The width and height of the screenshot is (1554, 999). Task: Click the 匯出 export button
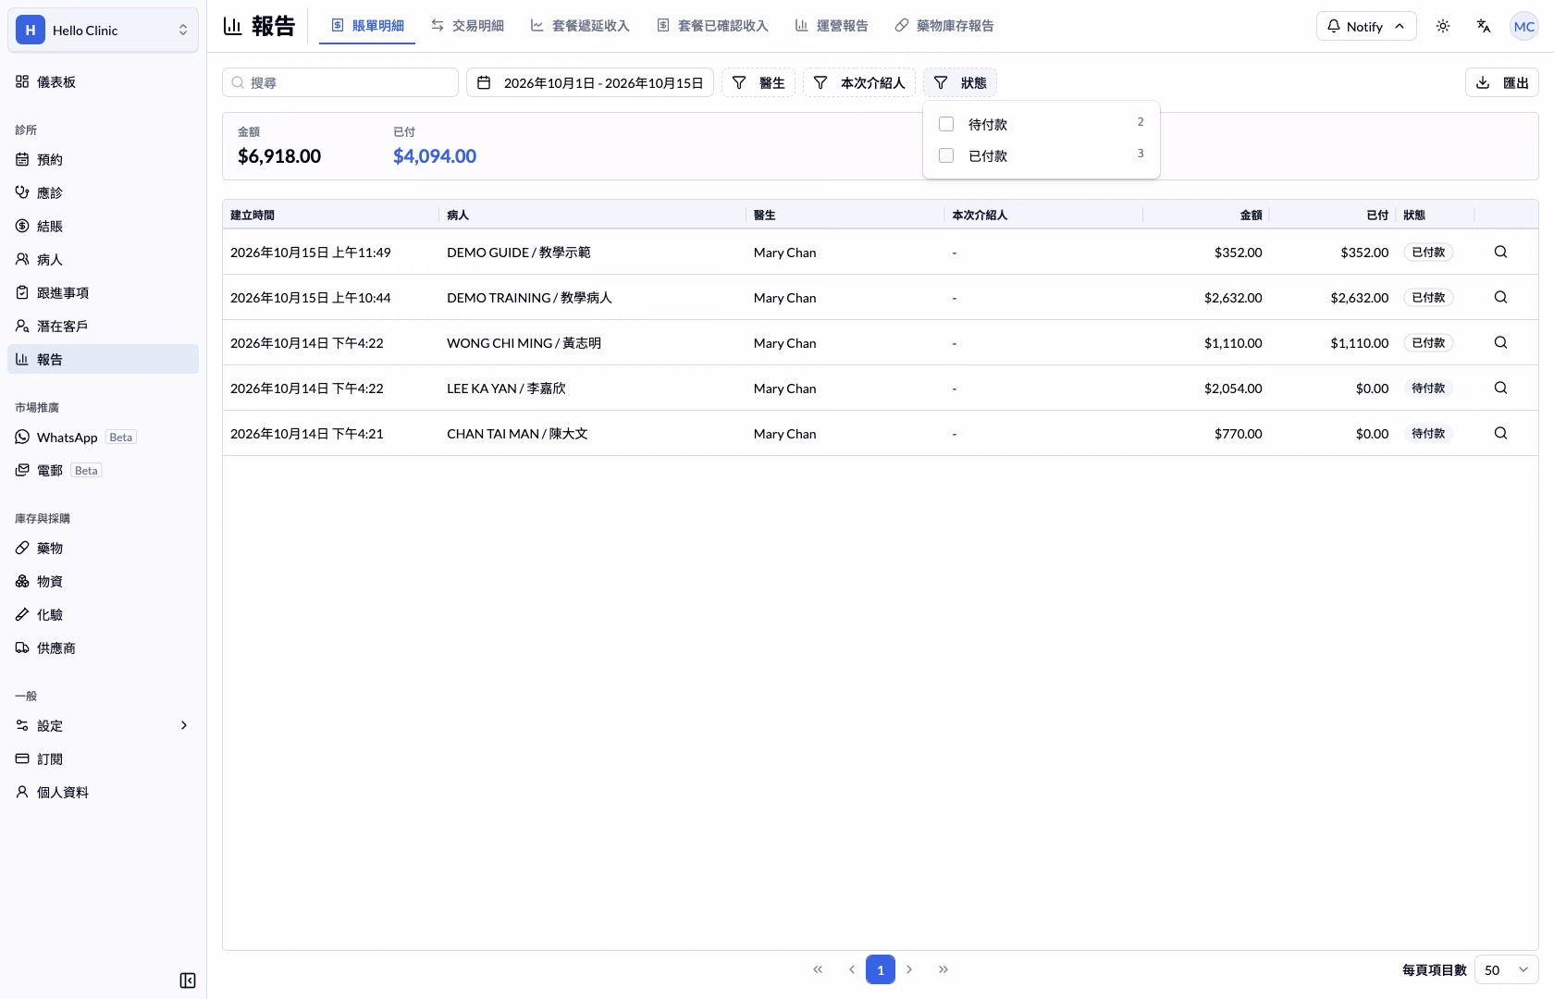(1501, 82)
